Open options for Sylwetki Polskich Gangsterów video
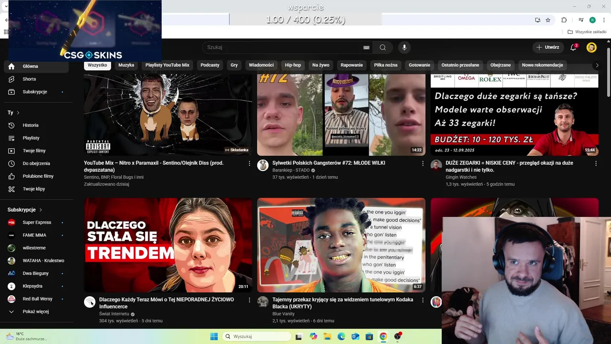Screen dimensions: 611x344 click(422, 163)
